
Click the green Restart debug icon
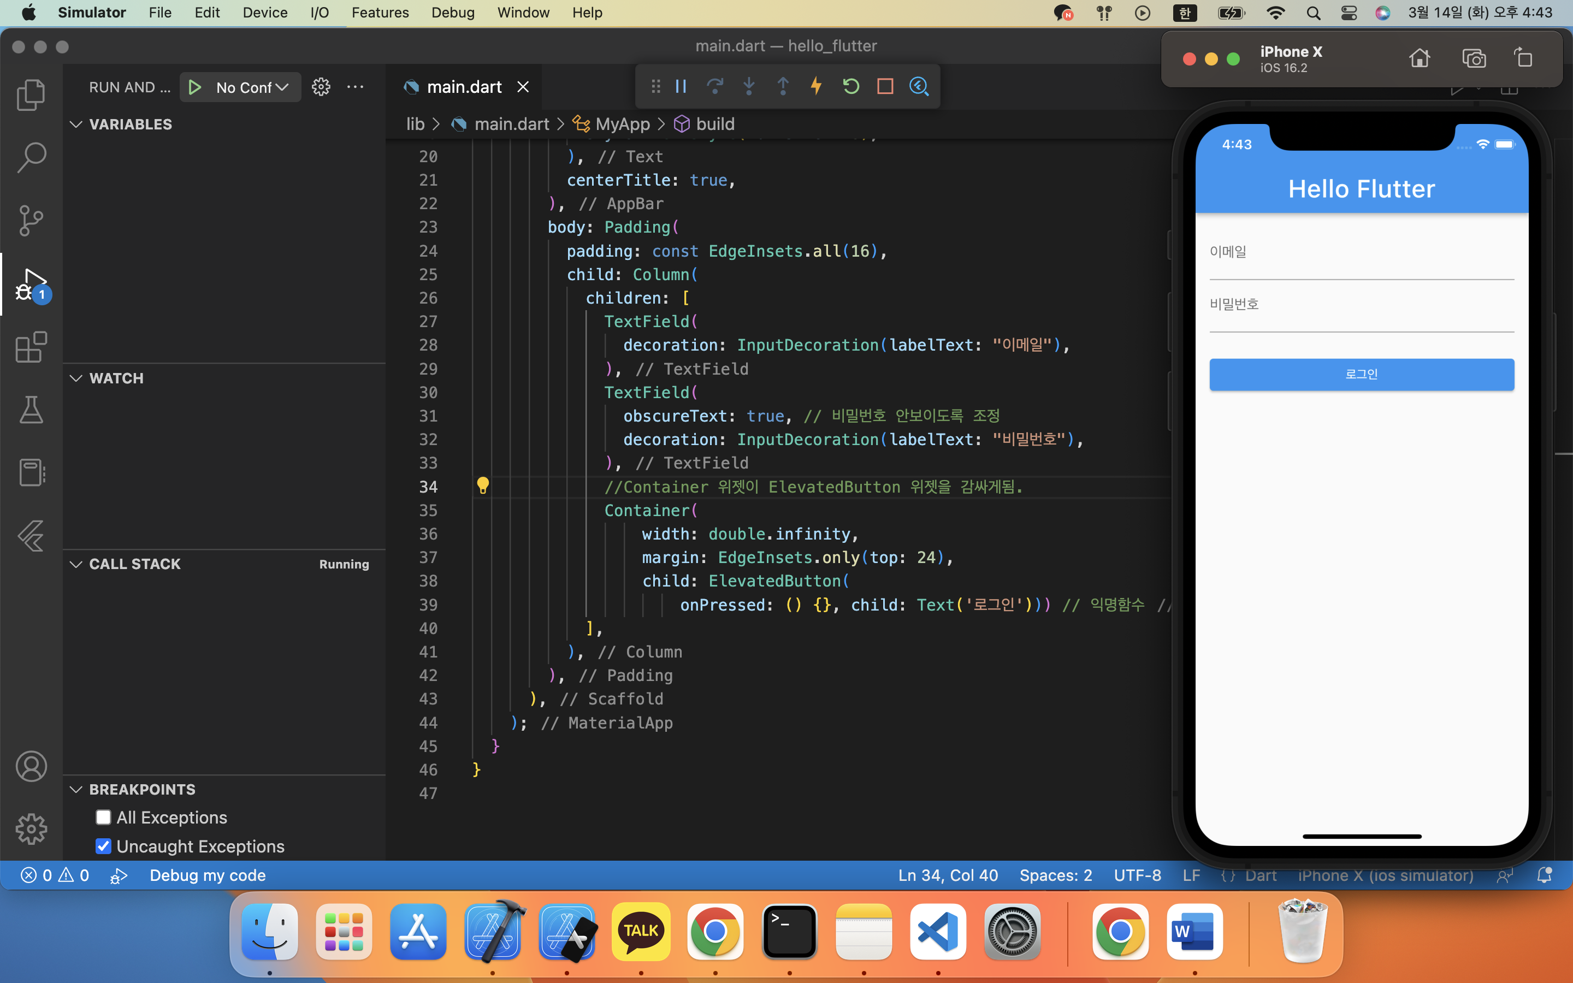click(x=851, y=86)
